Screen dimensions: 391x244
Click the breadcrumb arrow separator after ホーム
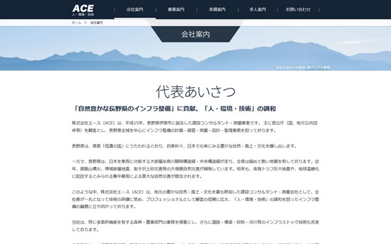click(85, 23)
